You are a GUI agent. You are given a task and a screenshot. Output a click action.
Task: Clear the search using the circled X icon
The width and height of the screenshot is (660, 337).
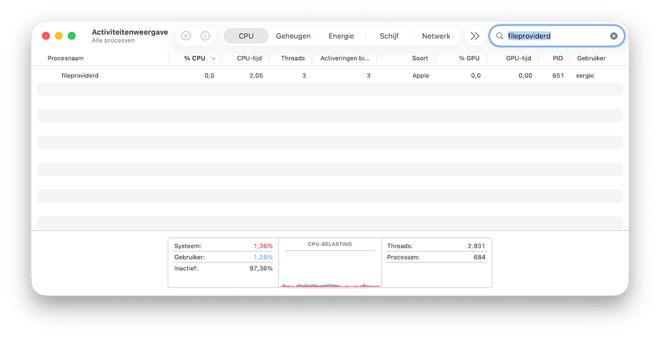(x=613, y=36)
